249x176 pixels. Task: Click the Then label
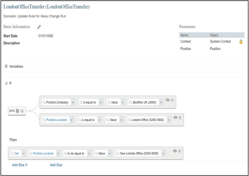point(13,140)
